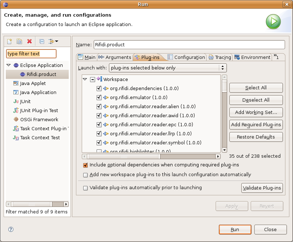Switch to the Arguments tab
The height and width of the screenshot is (242, 293).
pyautogui.click(x=115, y=57)
